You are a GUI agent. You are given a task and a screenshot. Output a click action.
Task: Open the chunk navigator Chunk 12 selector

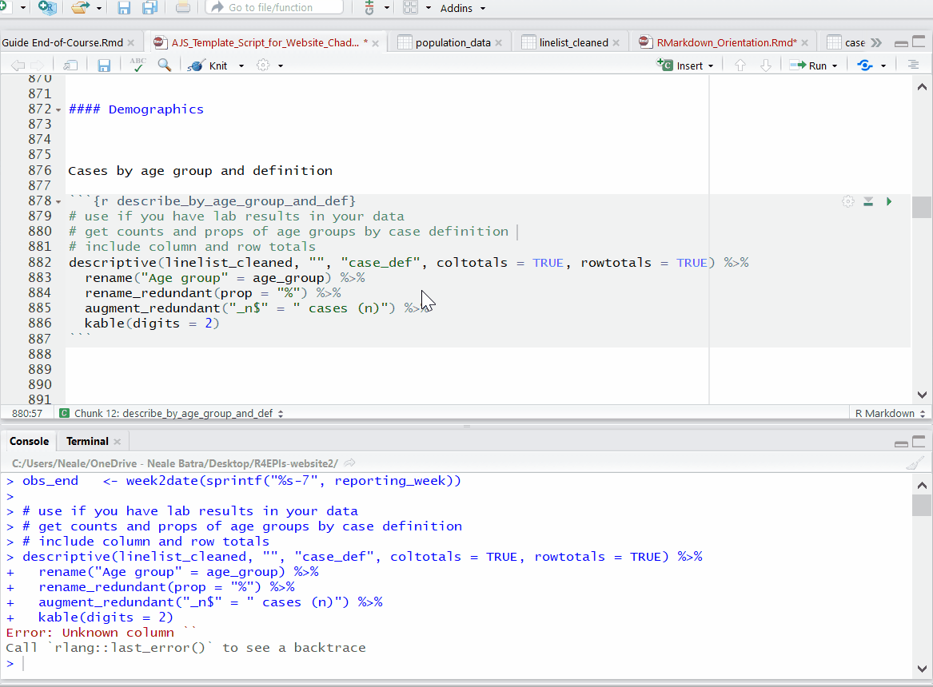[x=171, y=413]
